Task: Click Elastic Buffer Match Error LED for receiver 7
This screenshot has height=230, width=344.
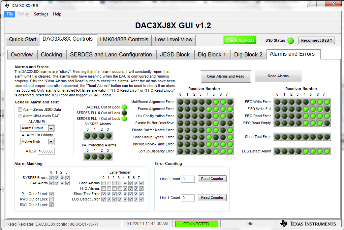Action: click(230, 130)
